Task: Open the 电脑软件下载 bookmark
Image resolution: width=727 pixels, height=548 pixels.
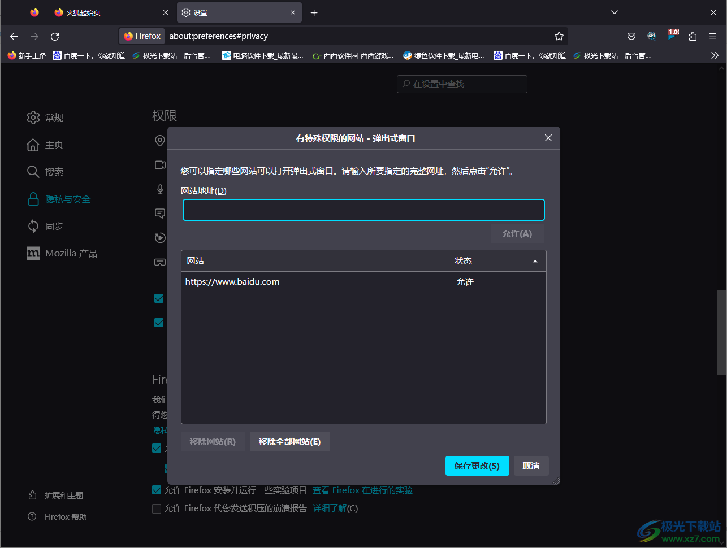Action: click(x=263, y=55)
